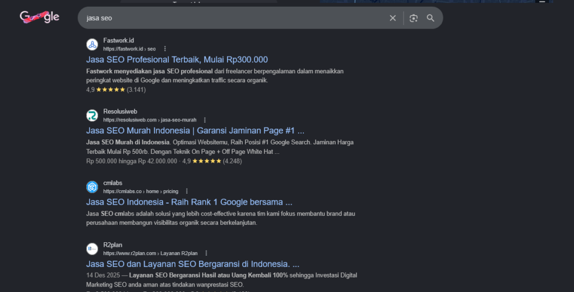This screenshot has height=292, width=574.
Task: Click the Resolusiweb 4,9 rating (4.248)
Action: (x=212, y=161)
